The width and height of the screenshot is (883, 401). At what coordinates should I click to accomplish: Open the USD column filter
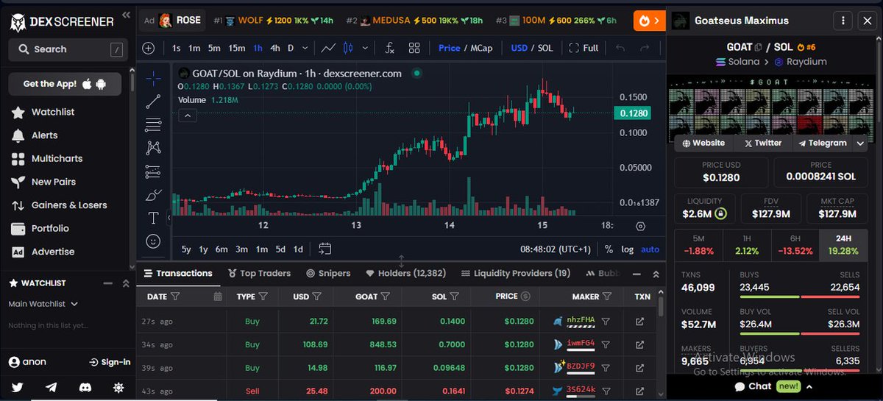(317, 297)
